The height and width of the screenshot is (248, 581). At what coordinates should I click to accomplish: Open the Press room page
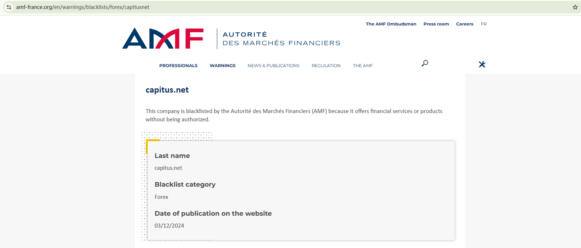(x=436, y=24)
